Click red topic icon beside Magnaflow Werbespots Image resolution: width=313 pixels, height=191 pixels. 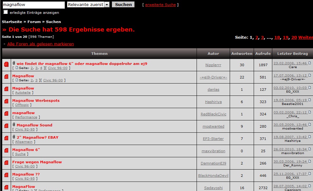6,101
